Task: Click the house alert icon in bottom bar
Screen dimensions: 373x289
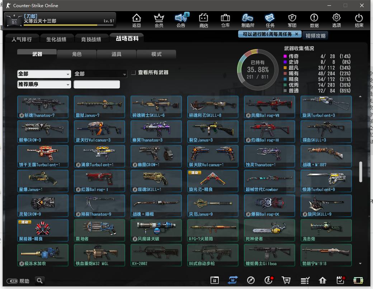Action: [322, 280]
